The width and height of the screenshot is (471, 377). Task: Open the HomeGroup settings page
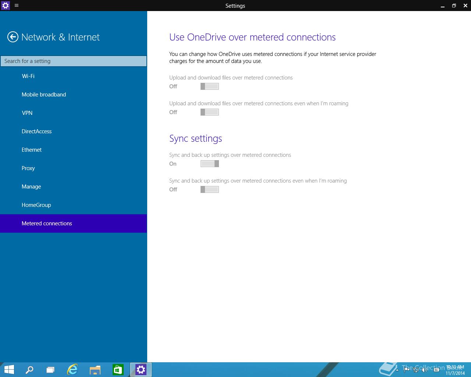tap(74, 205)
